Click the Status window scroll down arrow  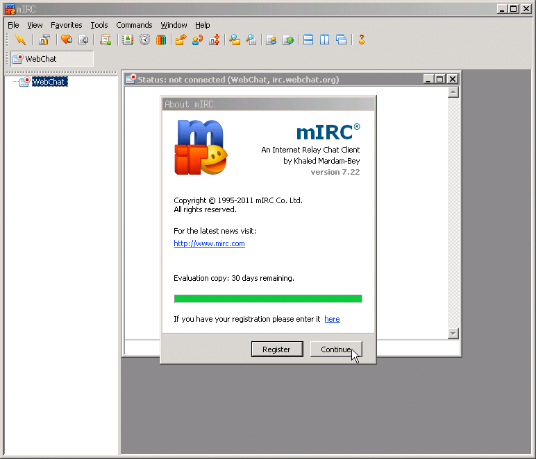tap(453, 334)
